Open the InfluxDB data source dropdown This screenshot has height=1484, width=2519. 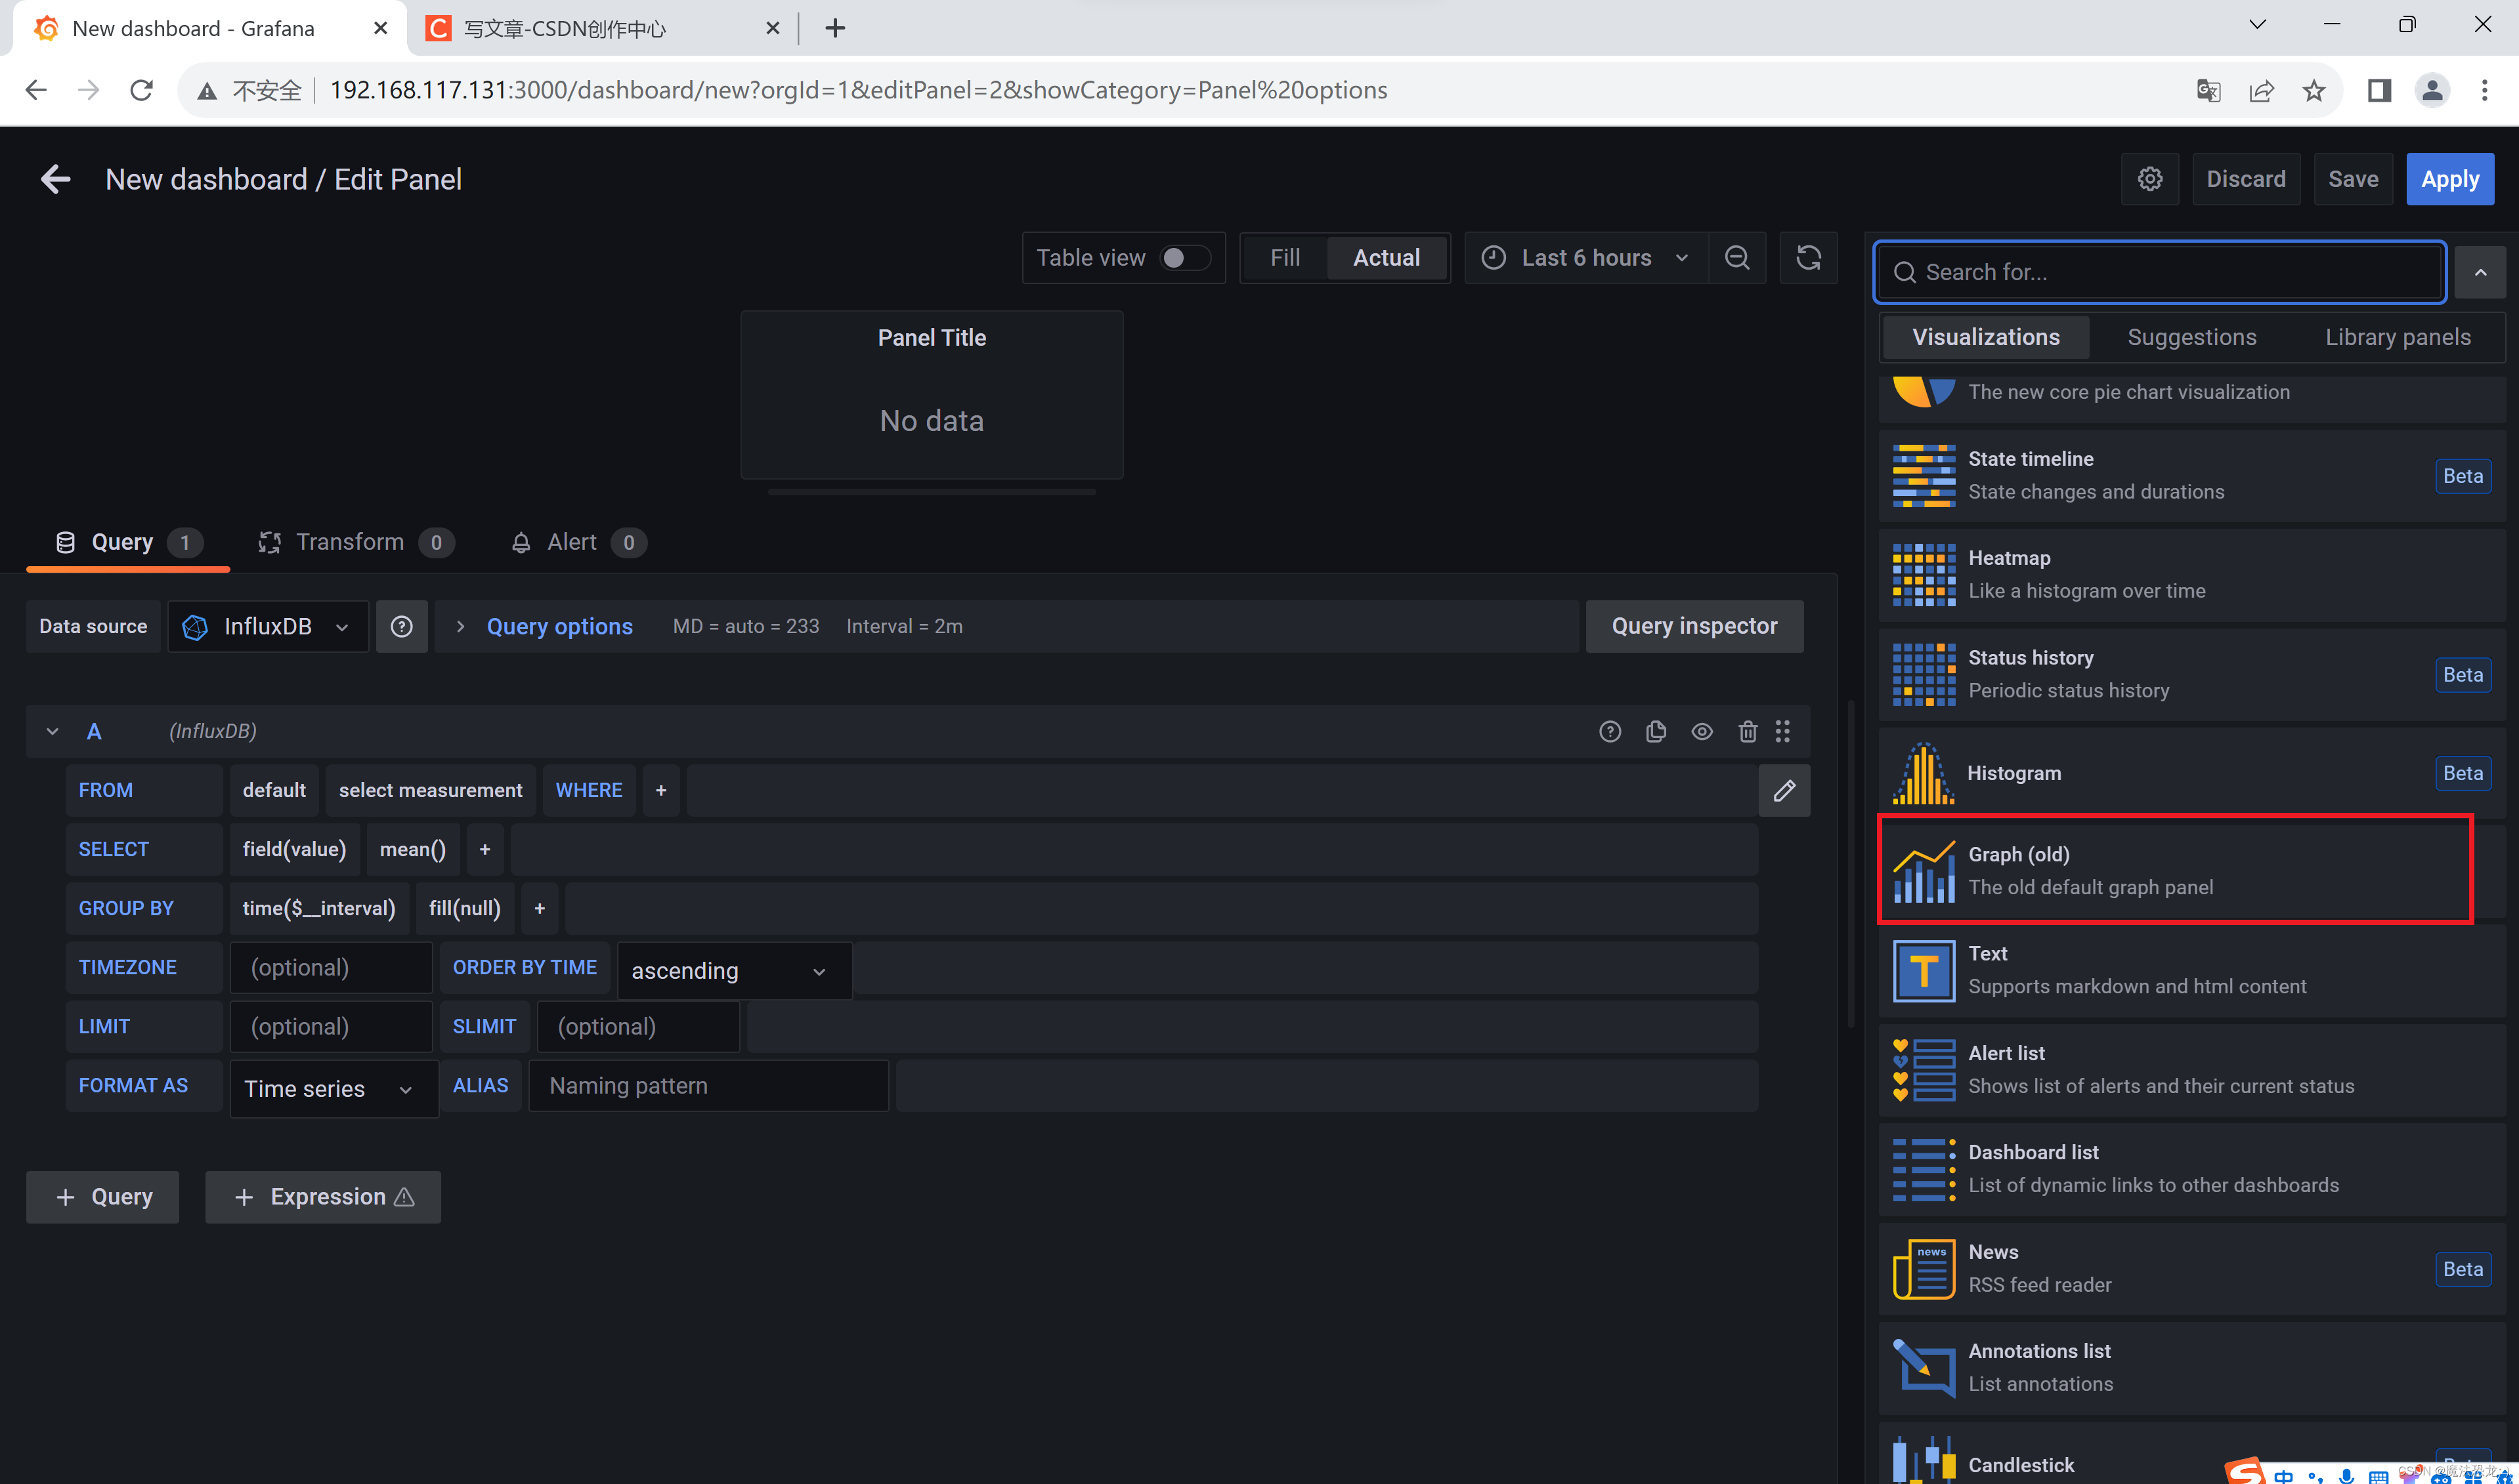tap(267, 627)
